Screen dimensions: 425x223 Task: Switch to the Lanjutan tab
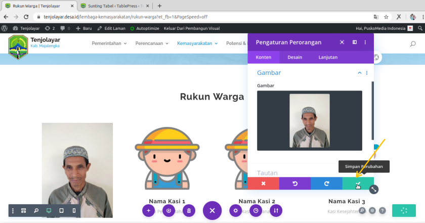click(328, 57)
